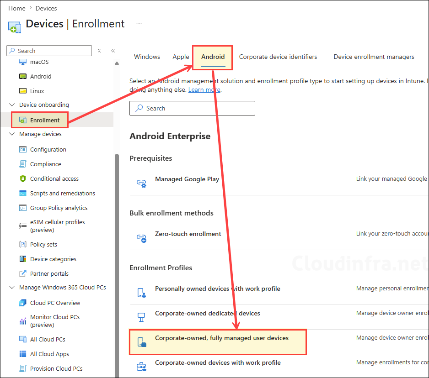The height and width of the screenshot is (378, 429).
Task: Collapse the Device onboarding section
Action: (12, 105)
